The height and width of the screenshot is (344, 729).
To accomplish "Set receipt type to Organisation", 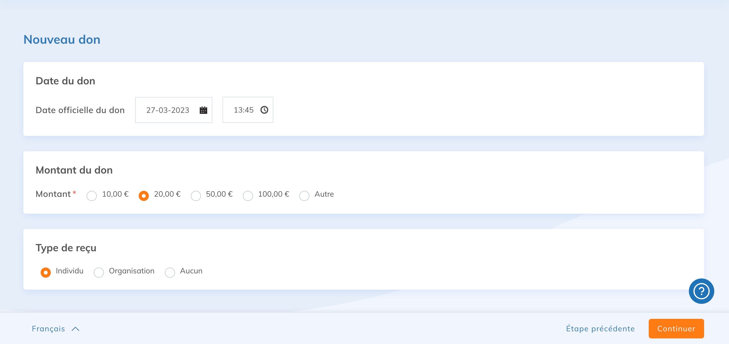I will coord(99,272).
